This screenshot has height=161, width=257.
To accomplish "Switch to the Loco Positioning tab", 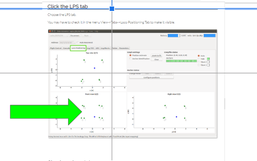I will coord(78,48).
